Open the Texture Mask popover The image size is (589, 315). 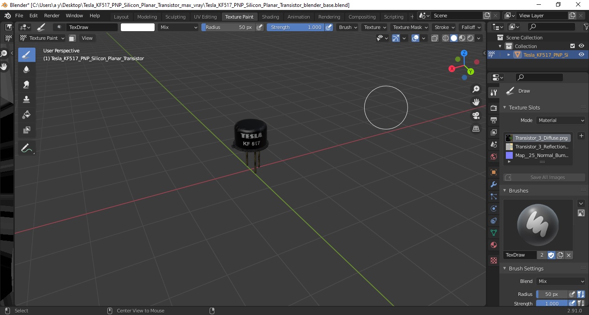[x=410, y=27]
